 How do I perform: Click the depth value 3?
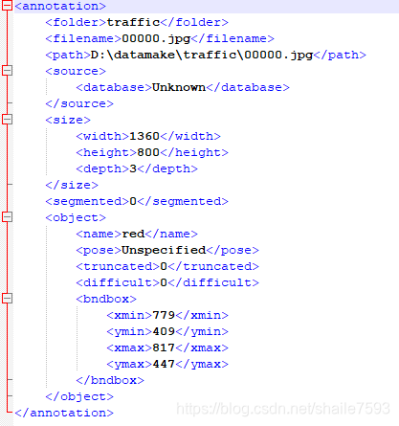pos(133,168)
